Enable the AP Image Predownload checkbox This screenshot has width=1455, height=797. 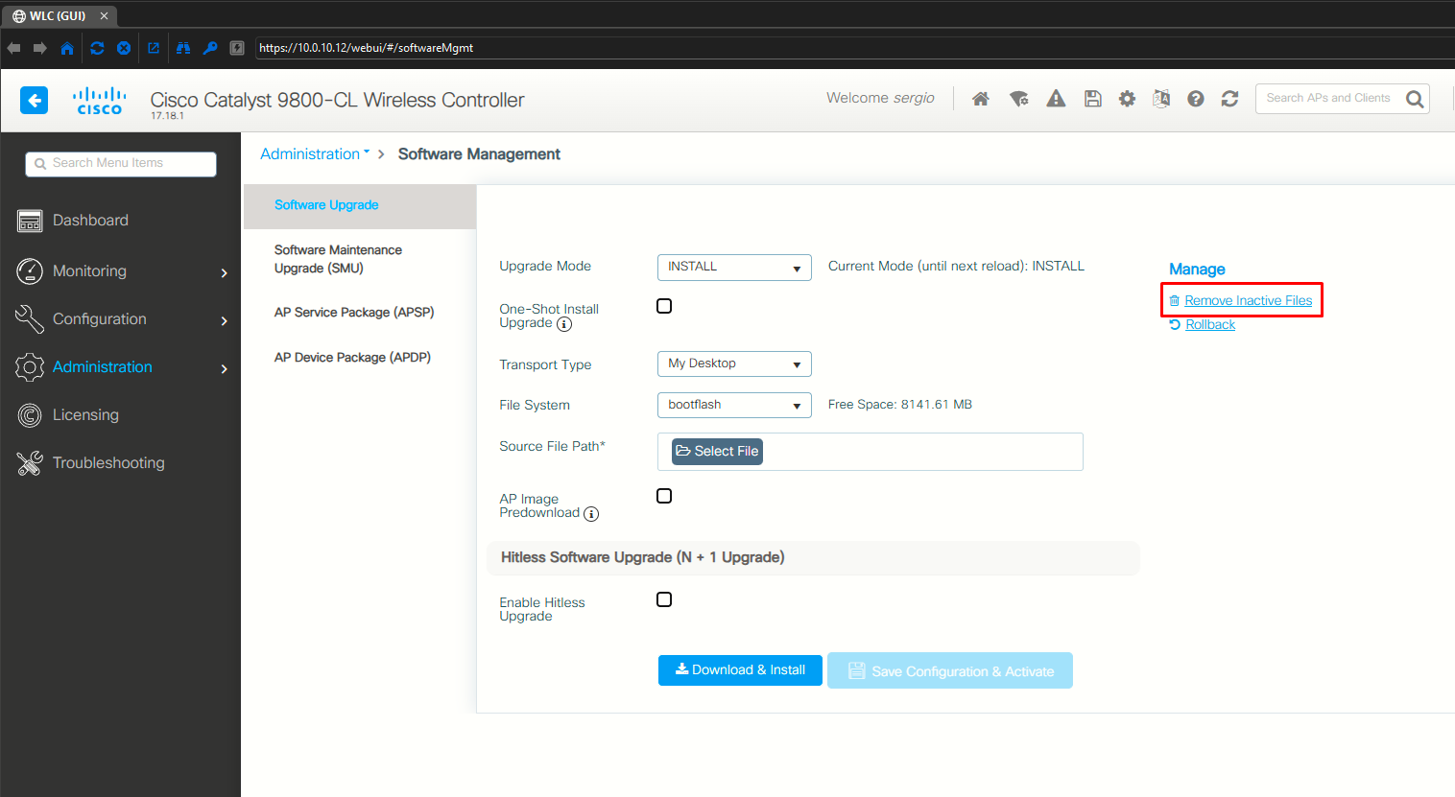pos(664,496)
